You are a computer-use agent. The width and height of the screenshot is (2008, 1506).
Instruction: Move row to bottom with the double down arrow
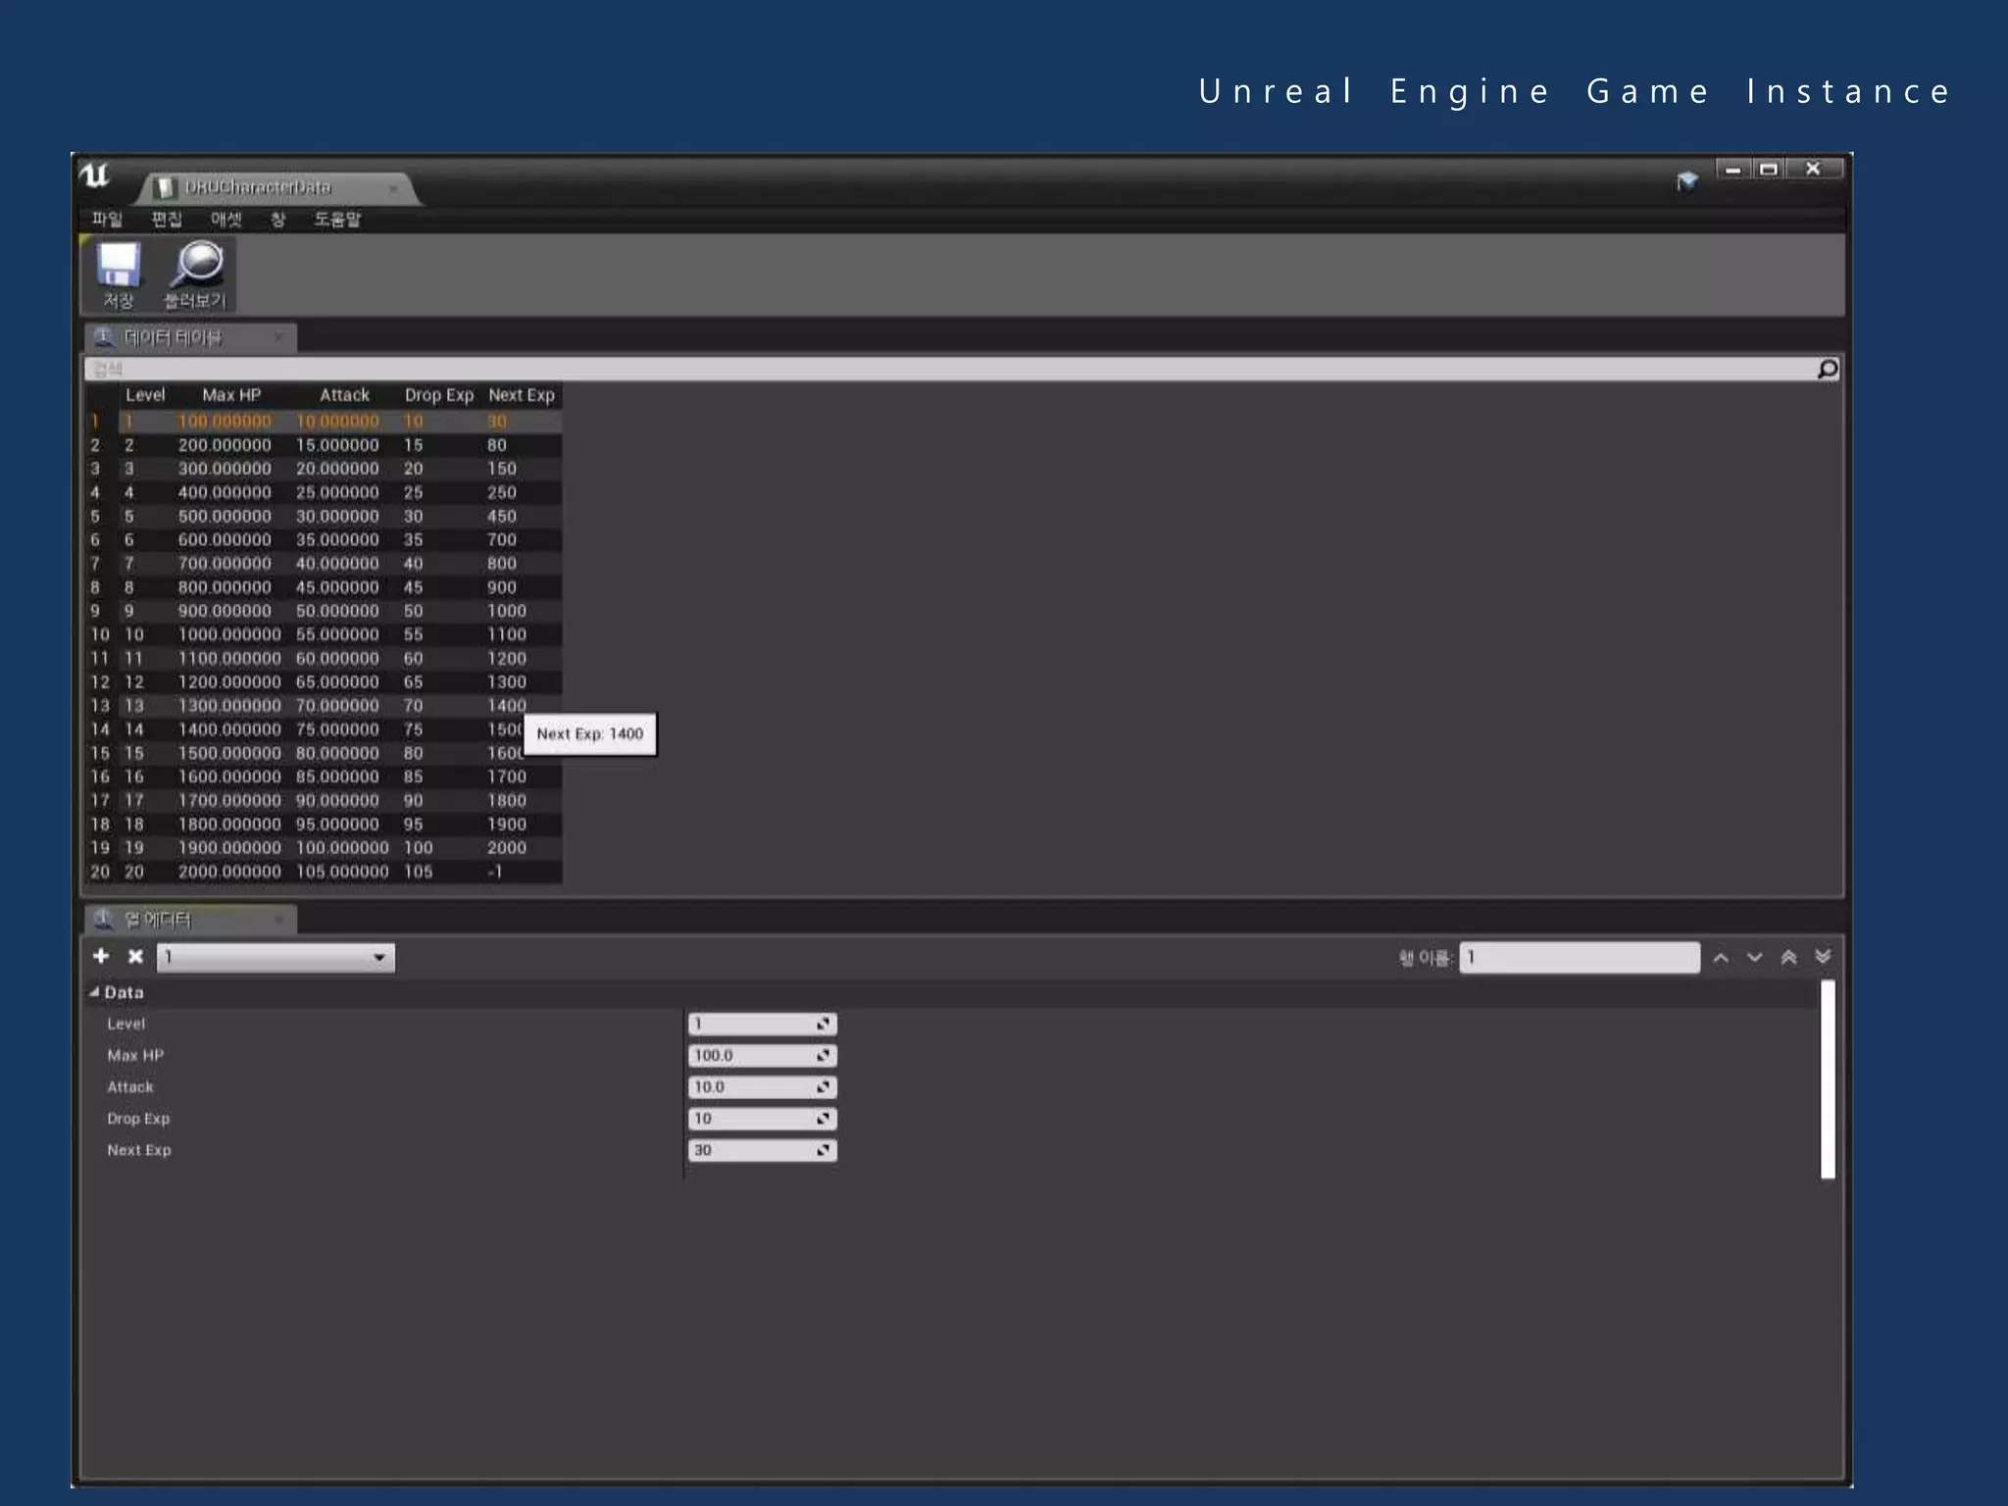[x=1823, y=958]
